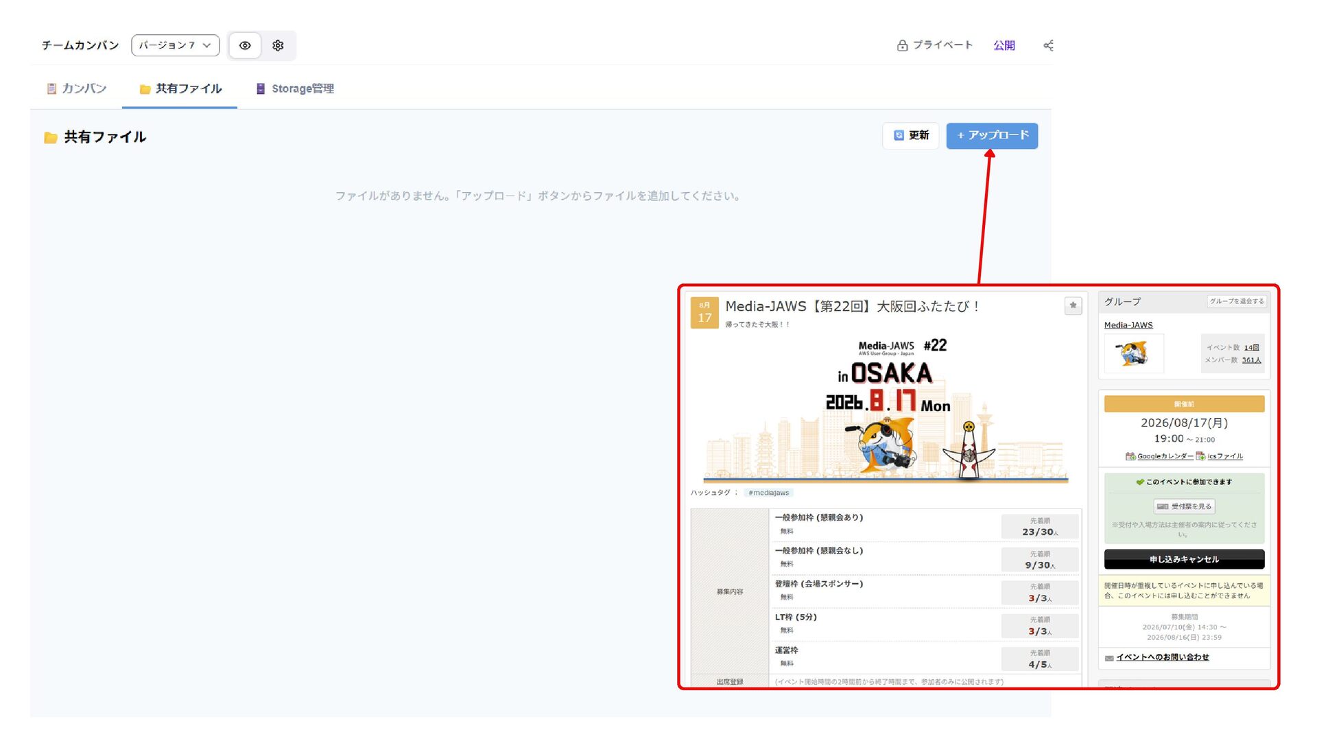Click the 受付票を見る button
1317x741 pixels.
pyautogui.click(x=1185, y=506)
